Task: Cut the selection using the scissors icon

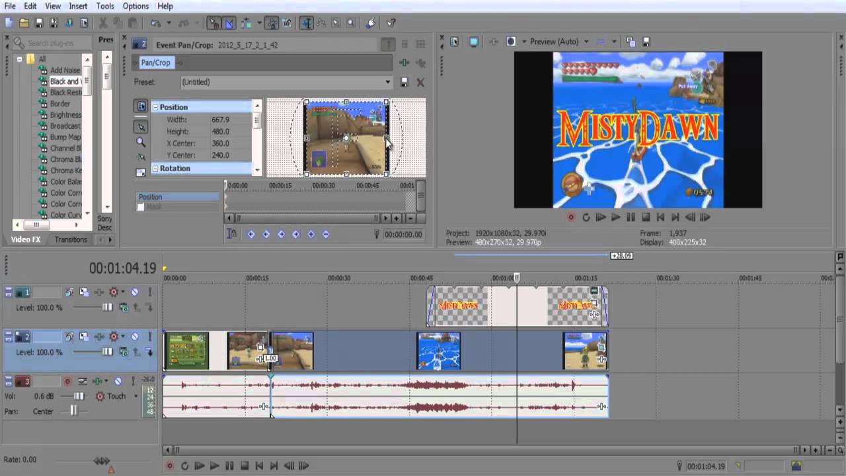Action: point(103,22)
